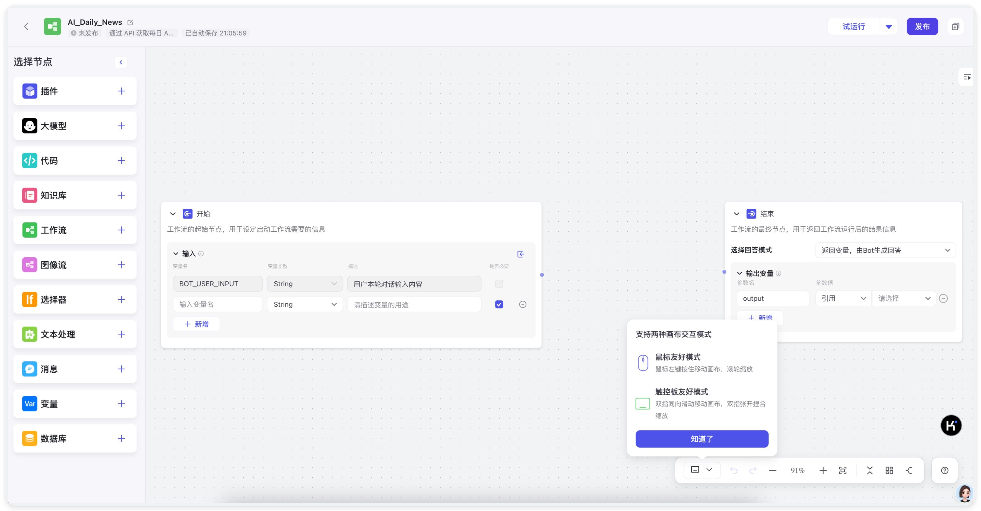This screenshot has width=981, height=511.
Task: Click the import icon in the input section
Action: pyautogui.click(x=520, y=254)
